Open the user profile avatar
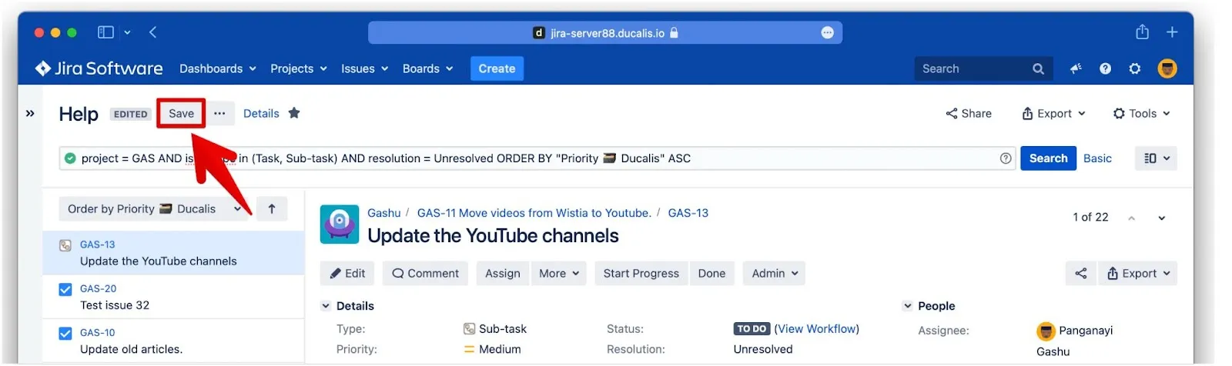Viewport: 1232px width, 366px height. coord(1167,69)
